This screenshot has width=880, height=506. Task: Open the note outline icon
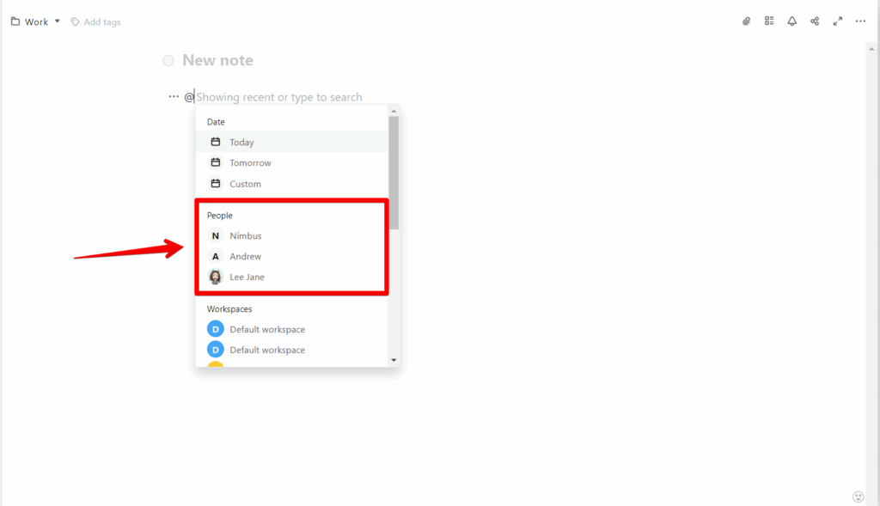coord(768,21)
